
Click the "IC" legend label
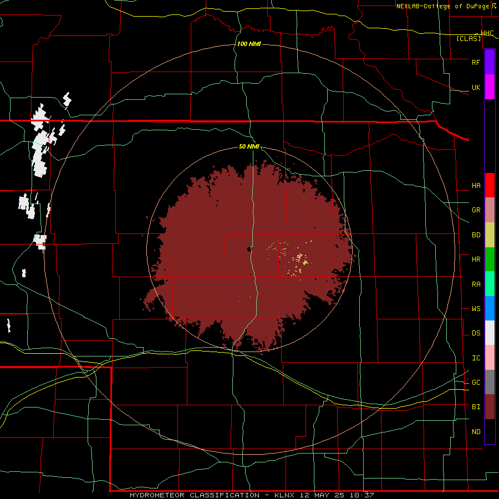click(476, 358)
